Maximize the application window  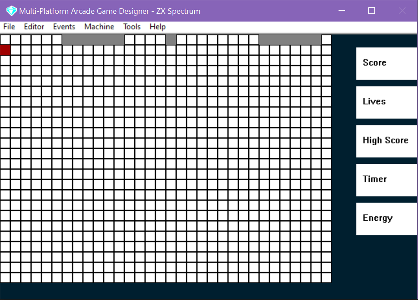(x=372, y=11)
